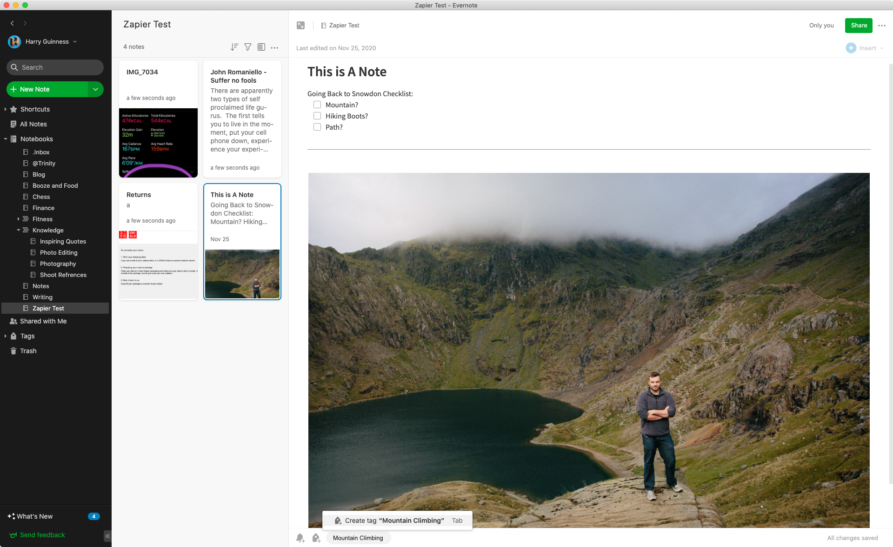Click the Share button on current note
The image size is (893, 547).
pyautogui.click(x=858, y=25)
